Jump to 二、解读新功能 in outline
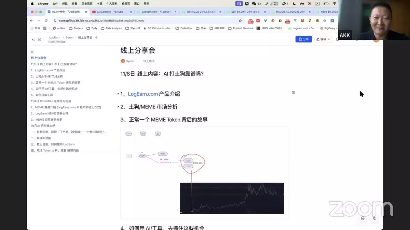Viewport: 410px width, 230px height. point(41,138)
